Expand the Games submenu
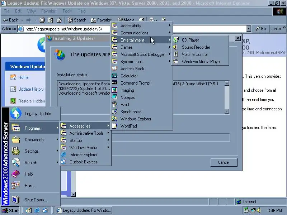Screen dimensions: 287x215 click(142, 47)
